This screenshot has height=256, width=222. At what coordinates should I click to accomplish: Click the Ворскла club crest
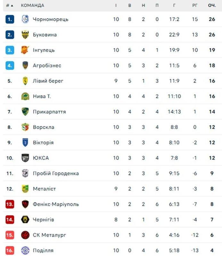[25, 127]
